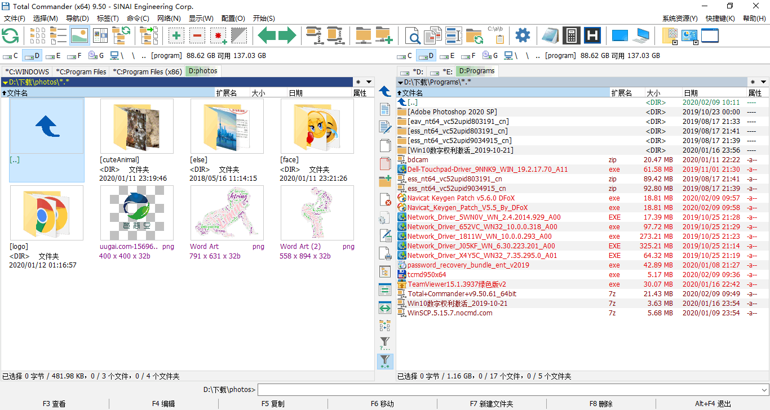Click the F8 删除 button
This screenshot has height=410, width=770.
601,404
